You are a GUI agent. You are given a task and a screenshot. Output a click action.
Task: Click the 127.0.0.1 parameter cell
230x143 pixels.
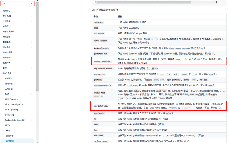104,22
